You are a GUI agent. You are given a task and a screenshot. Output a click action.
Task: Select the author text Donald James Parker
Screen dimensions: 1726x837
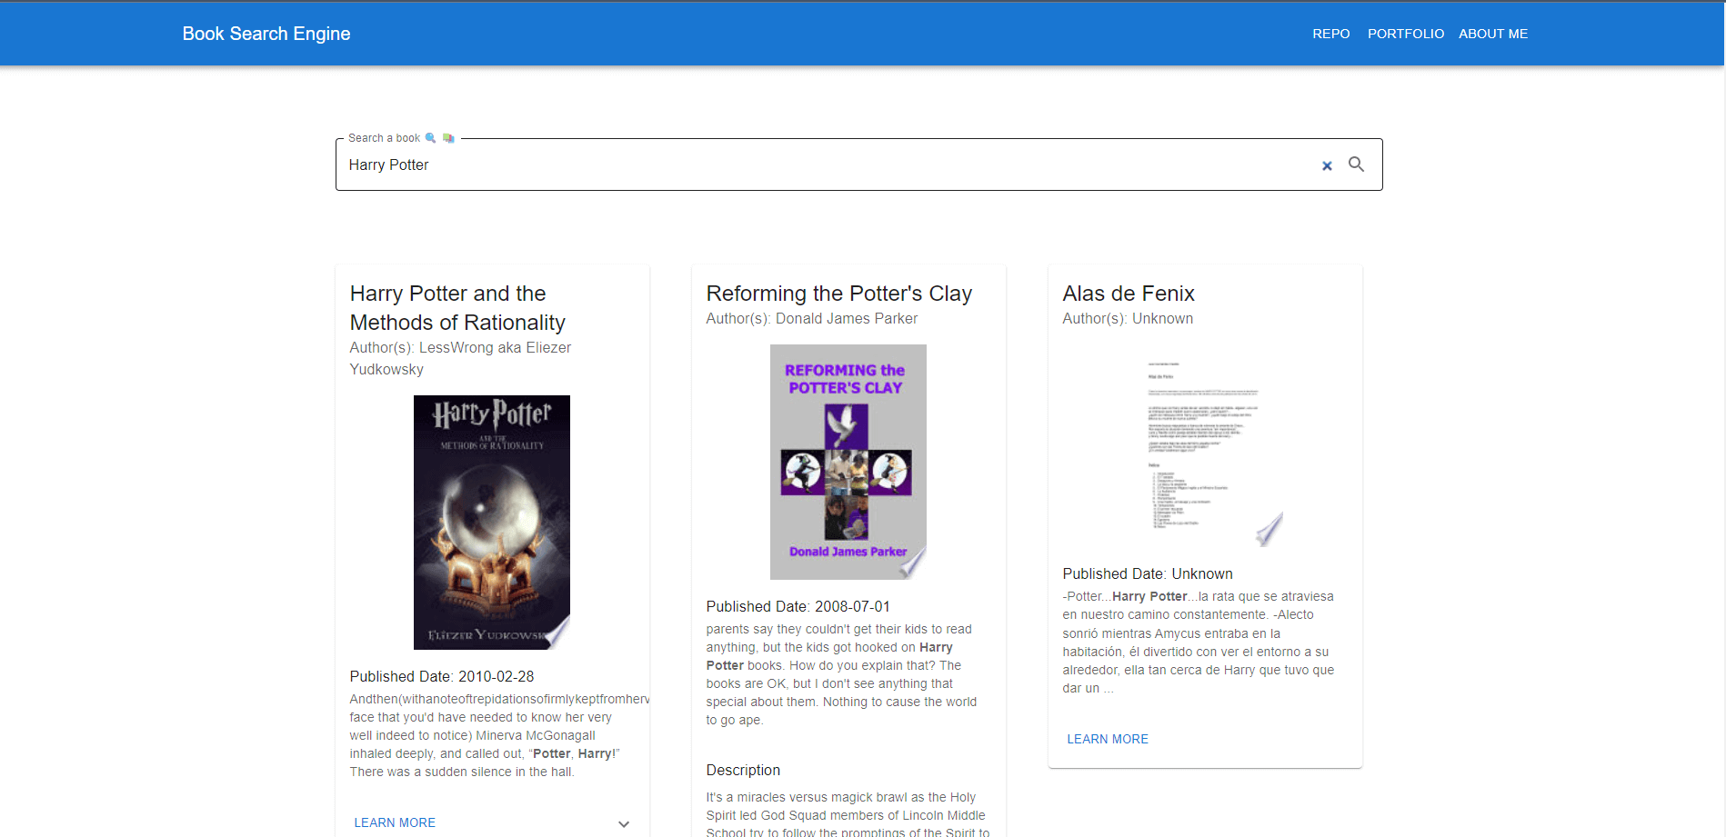[x=847, y=319]
